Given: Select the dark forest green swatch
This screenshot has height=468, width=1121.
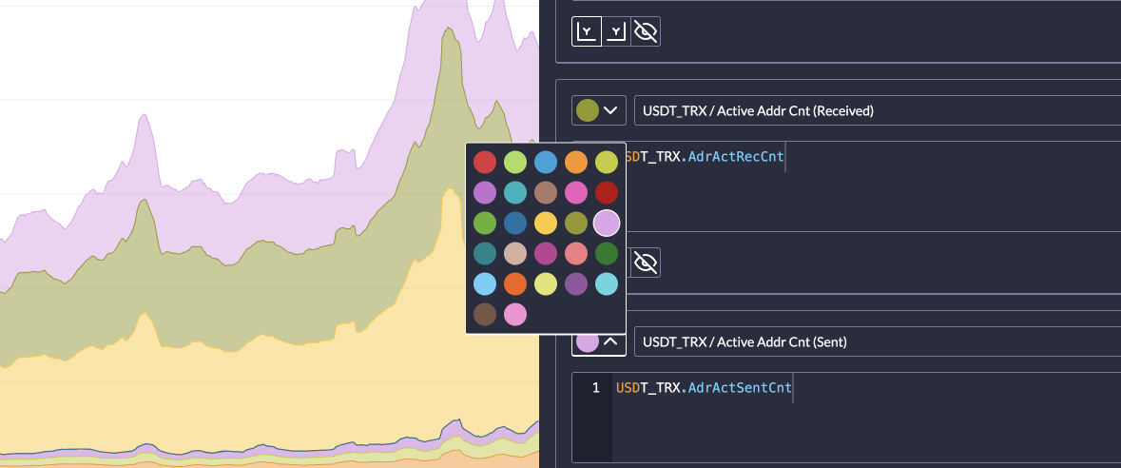Looking at the screenshot, I should coord(607,253).
